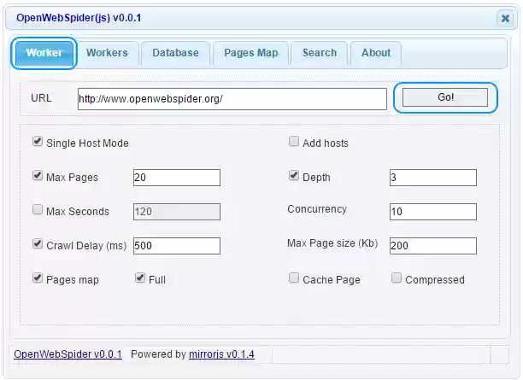
Task: Click into the URL input field
Action: (x=232, y=99)
